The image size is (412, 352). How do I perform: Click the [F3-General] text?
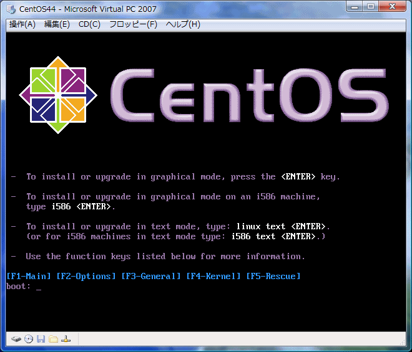pos(151,276)
